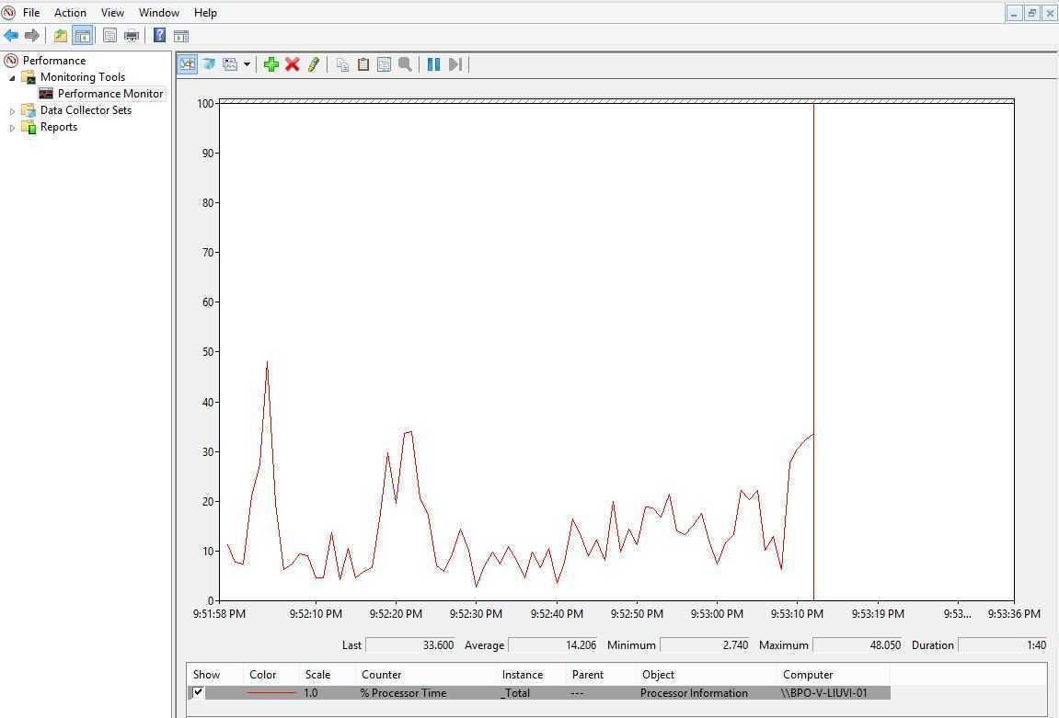The width and height of the screenshot is (1059, 718).
Task: Open the Window menu
Action: 159,12
